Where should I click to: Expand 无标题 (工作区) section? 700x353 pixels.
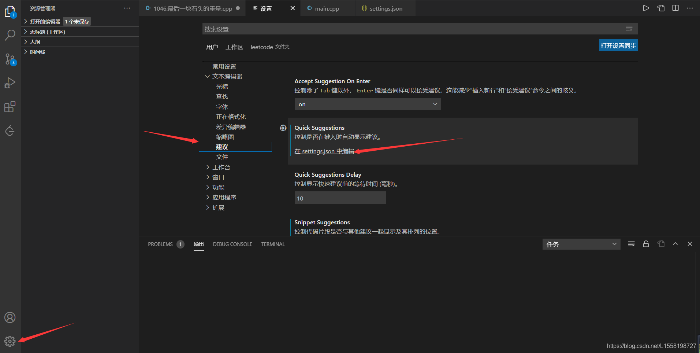click(x=80, y=32)
